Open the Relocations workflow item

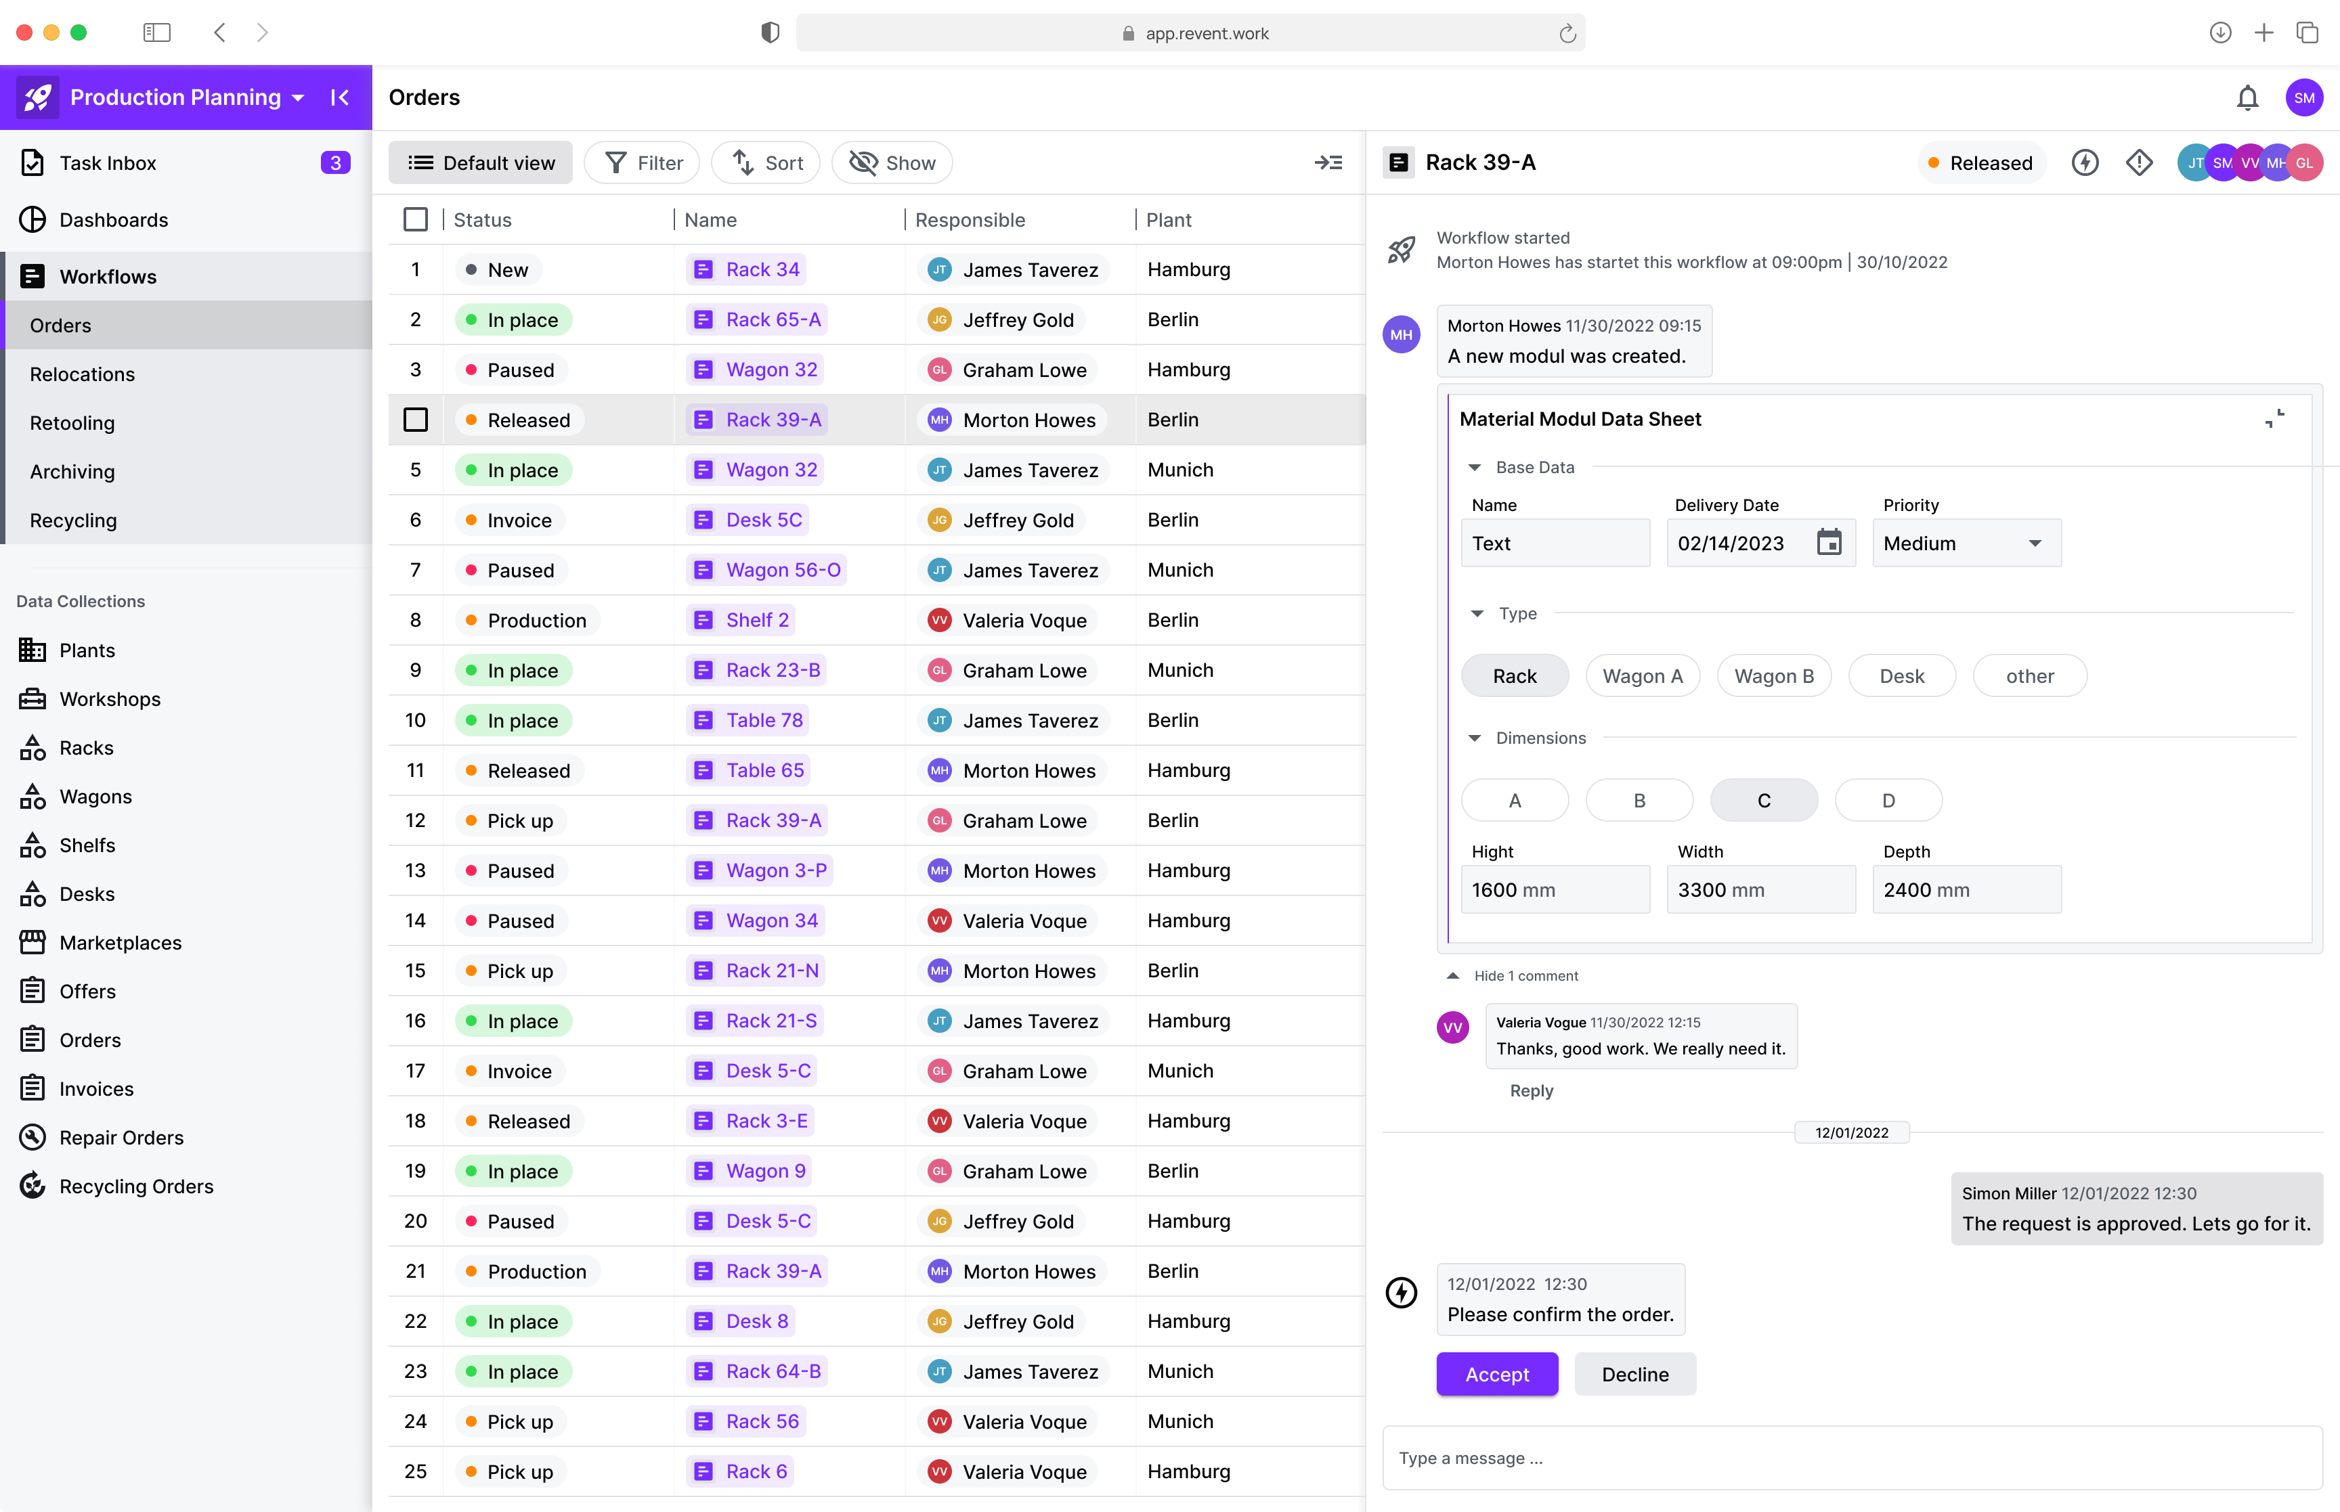click(x=83, y=374)
